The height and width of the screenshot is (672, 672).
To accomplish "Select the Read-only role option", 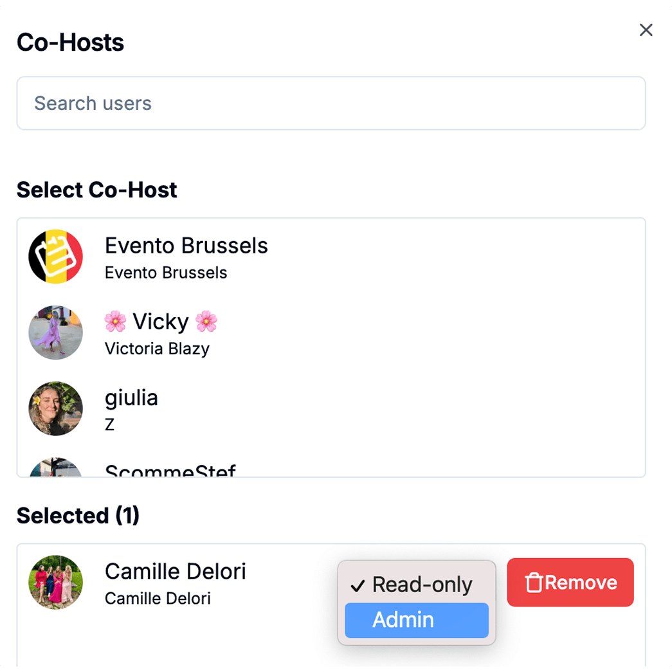I will tap(422, 585).
